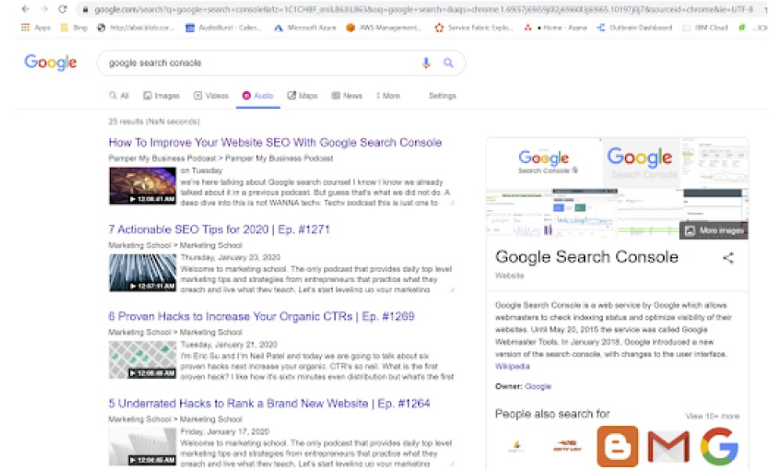Click the "Friday, January 17, 2020" date
This screenshot has height=470, width=783.
(x=225, y=431)
